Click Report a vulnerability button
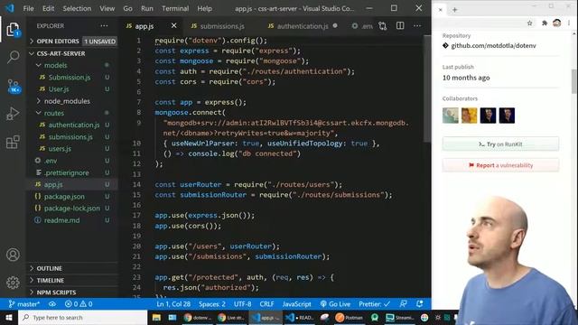The image size is (578, 325). coord(500,165)
